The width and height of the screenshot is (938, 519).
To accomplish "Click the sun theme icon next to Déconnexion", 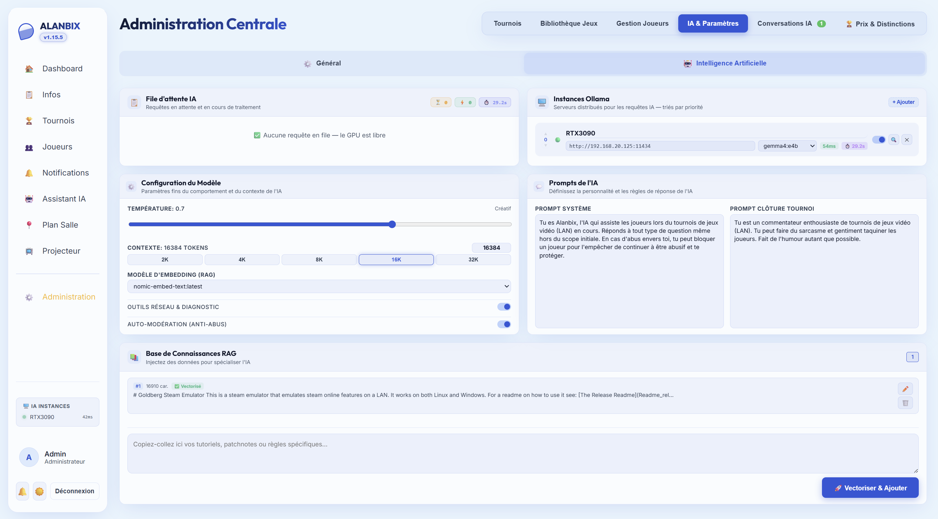I will coord(39,491).
